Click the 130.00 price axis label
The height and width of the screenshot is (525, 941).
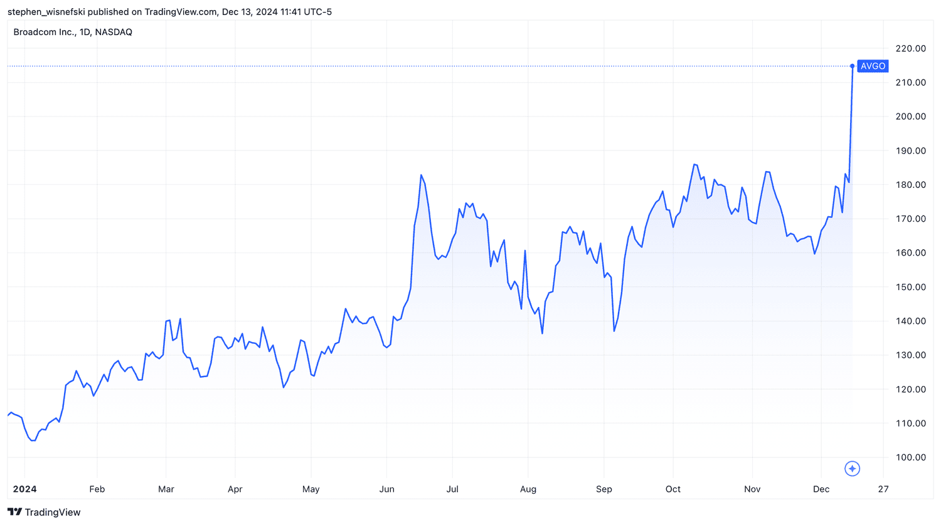click(x=911, y=355)
